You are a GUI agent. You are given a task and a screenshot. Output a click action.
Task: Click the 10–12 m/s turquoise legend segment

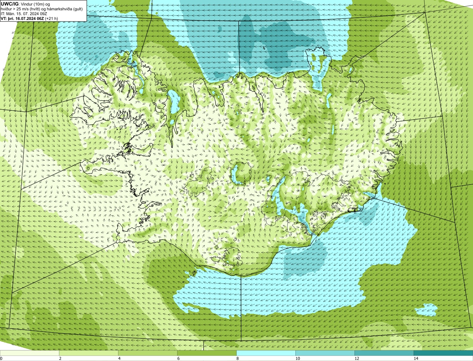325,353
